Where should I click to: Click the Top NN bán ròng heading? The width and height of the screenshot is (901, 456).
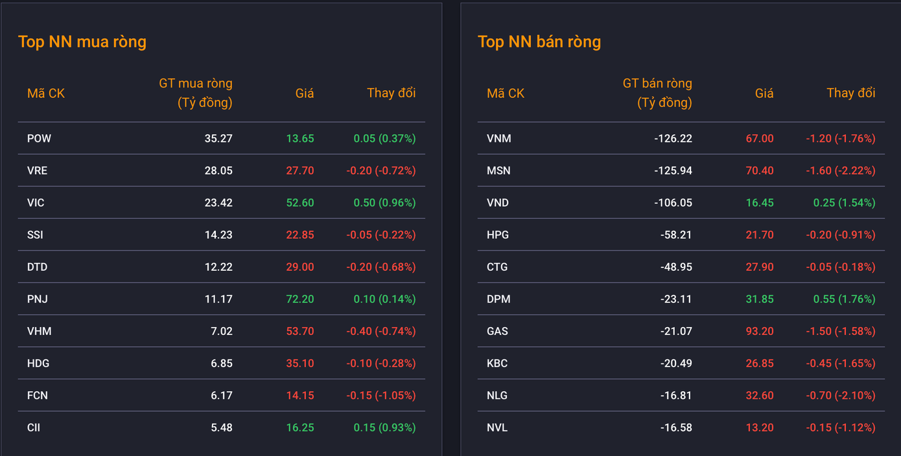(x=539, y=42)
